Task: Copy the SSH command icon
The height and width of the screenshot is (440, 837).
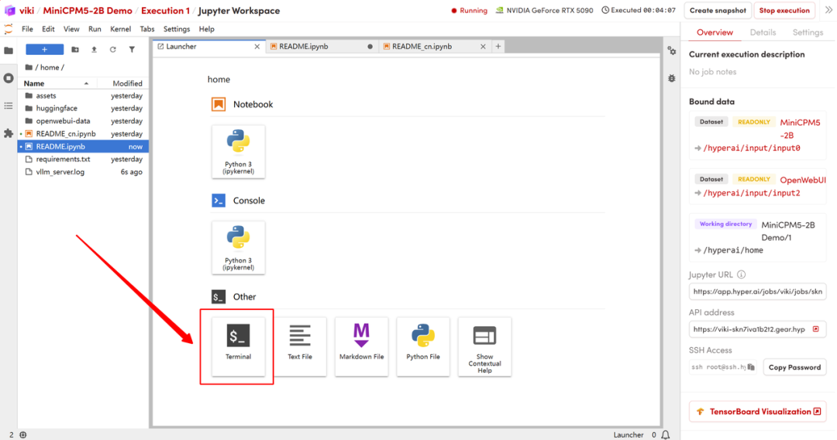Action: pyautogui.click(x=751, y=367)
